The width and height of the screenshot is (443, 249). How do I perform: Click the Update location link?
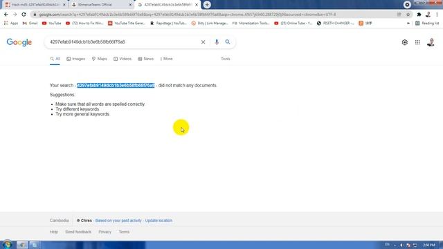click(159, 221)
